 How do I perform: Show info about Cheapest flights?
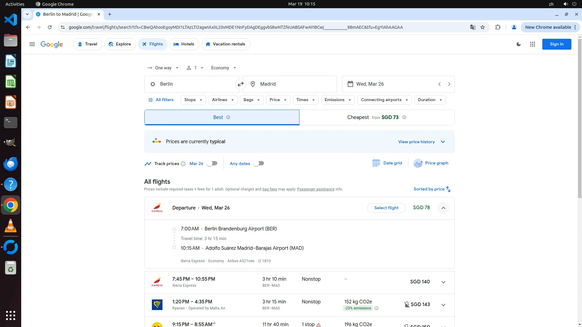click(404, 117)
